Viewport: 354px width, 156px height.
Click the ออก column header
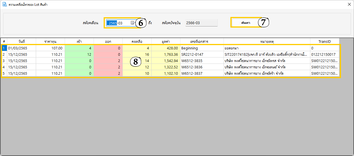(x=108, y=41)
